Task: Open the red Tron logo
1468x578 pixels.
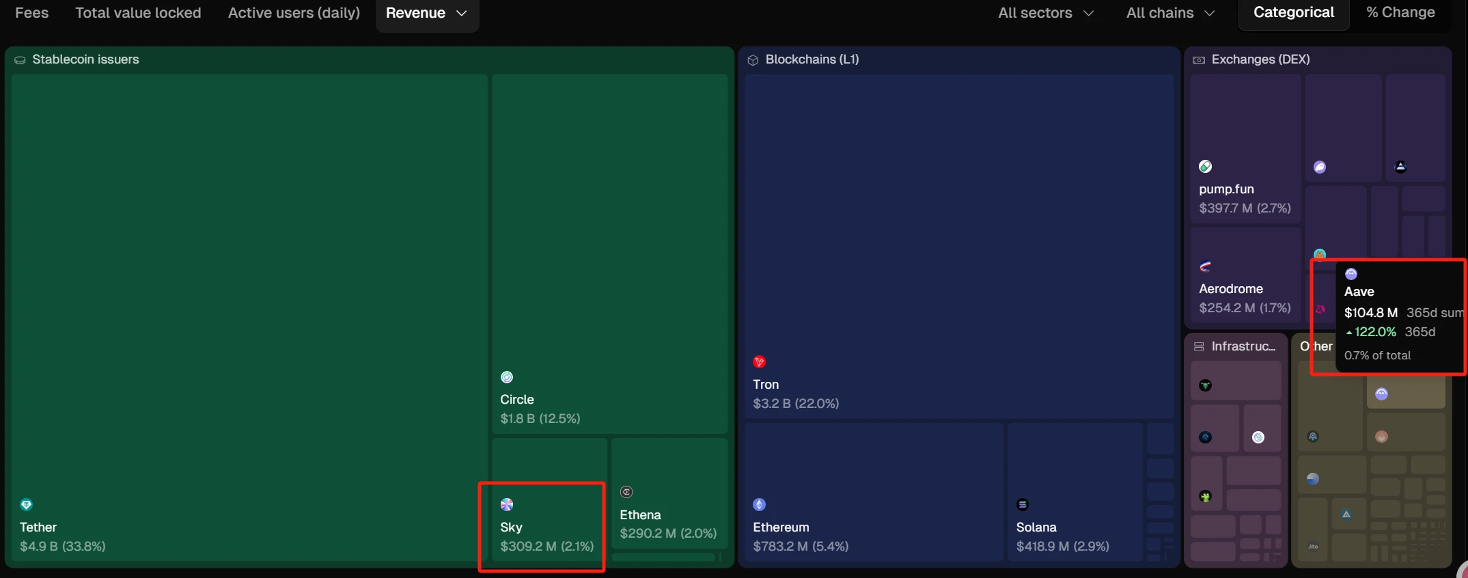Action: click(x=760, y=362)
